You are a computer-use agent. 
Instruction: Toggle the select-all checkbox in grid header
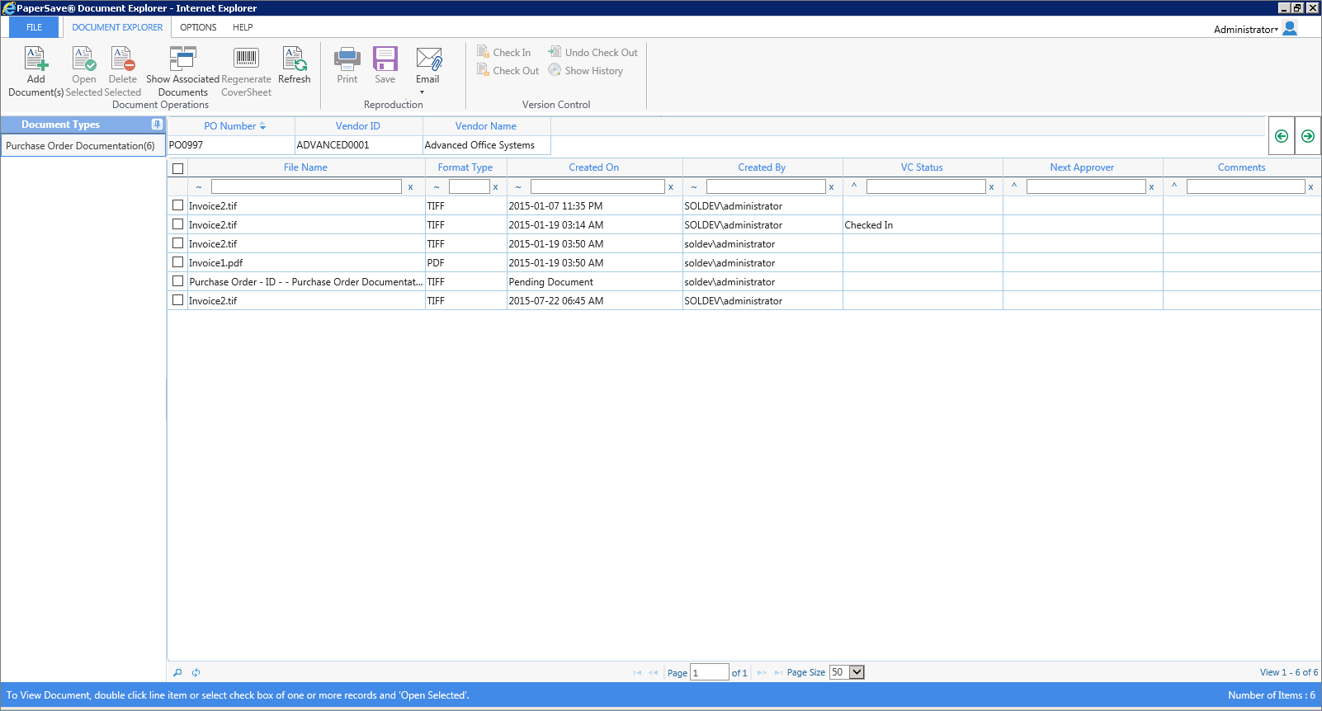[177, 168]
